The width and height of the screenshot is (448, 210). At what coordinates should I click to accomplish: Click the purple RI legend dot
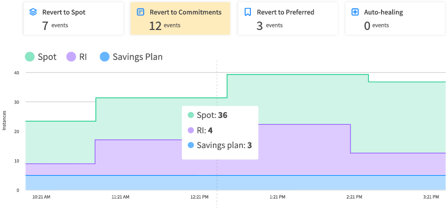[x=71, y=57]
